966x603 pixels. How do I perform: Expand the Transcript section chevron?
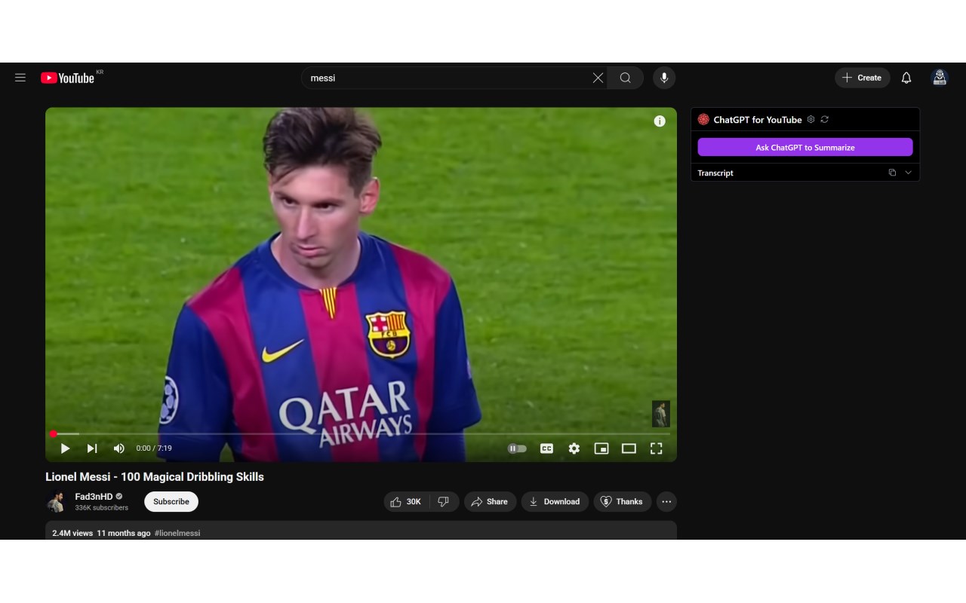click(908, 173)
